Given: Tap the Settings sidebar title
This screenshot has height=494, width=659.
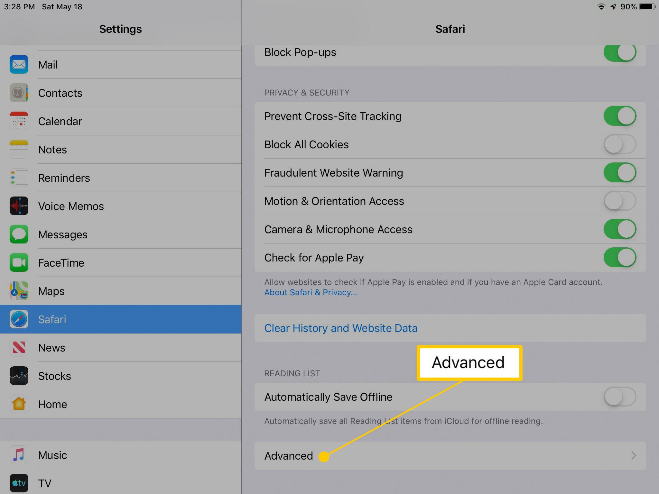Looking at the screenshot, I should coord(120,29).
